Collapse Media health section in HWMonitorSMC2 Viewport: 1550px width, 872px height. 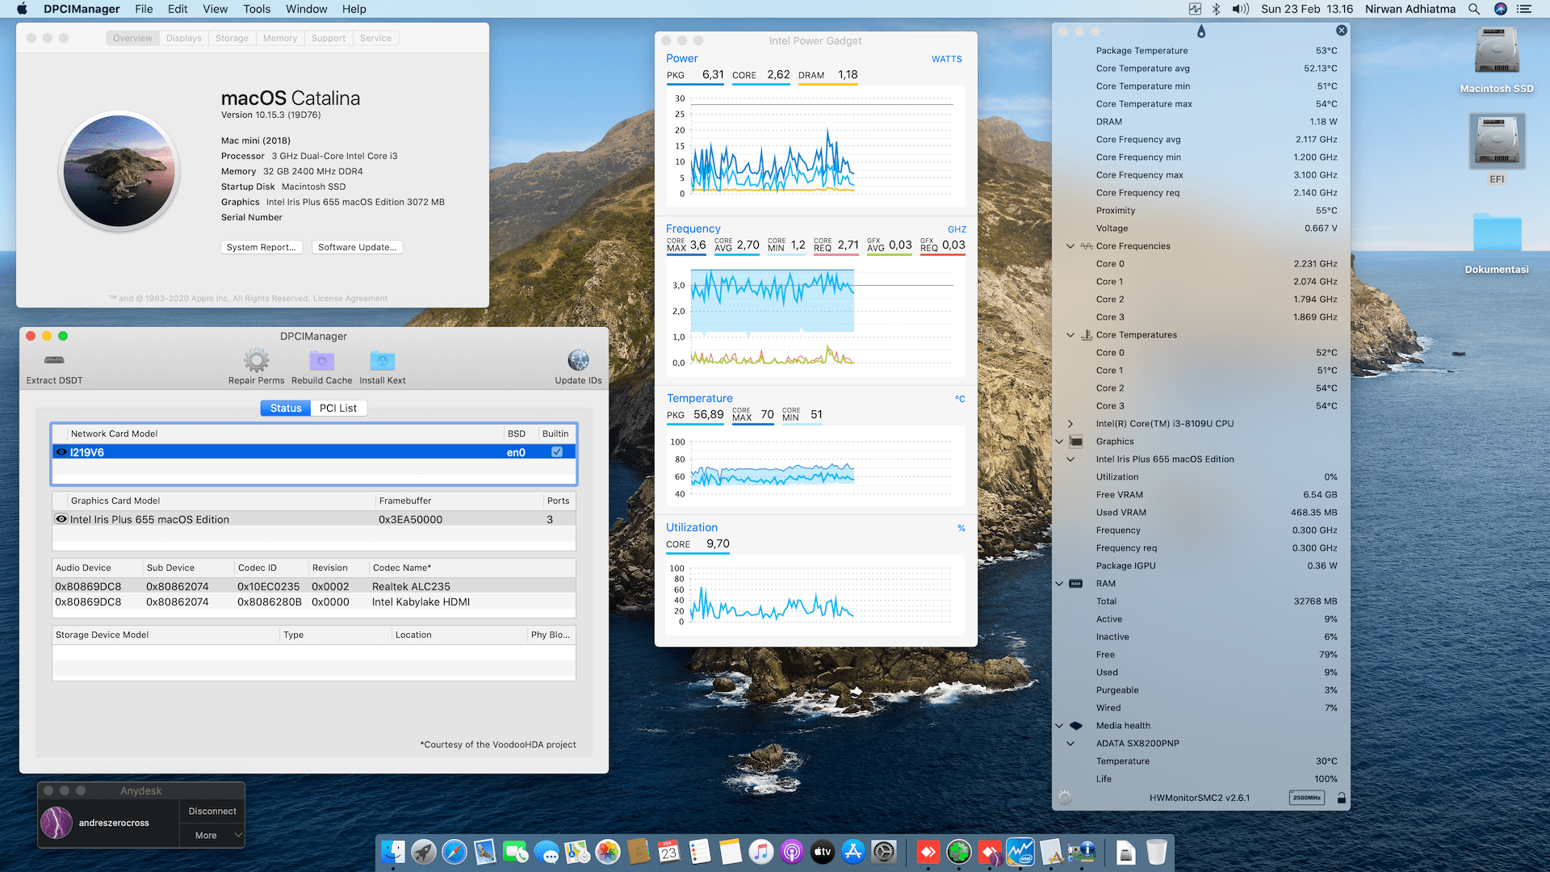tap(1059, 726)
